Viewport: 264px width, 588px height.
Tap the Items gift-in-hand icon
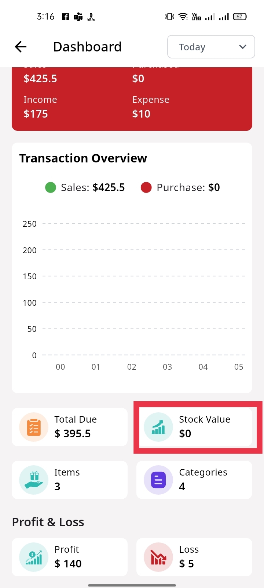pos(34,480)
